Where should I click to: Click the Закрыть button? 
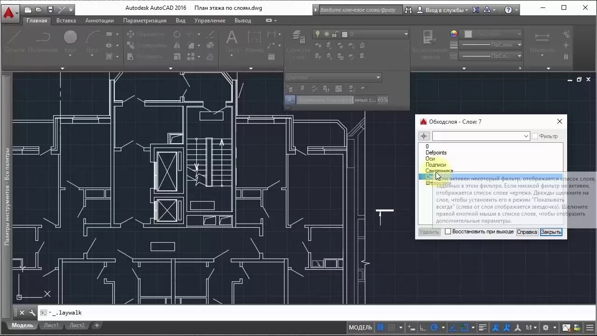(x=551, y=232)
